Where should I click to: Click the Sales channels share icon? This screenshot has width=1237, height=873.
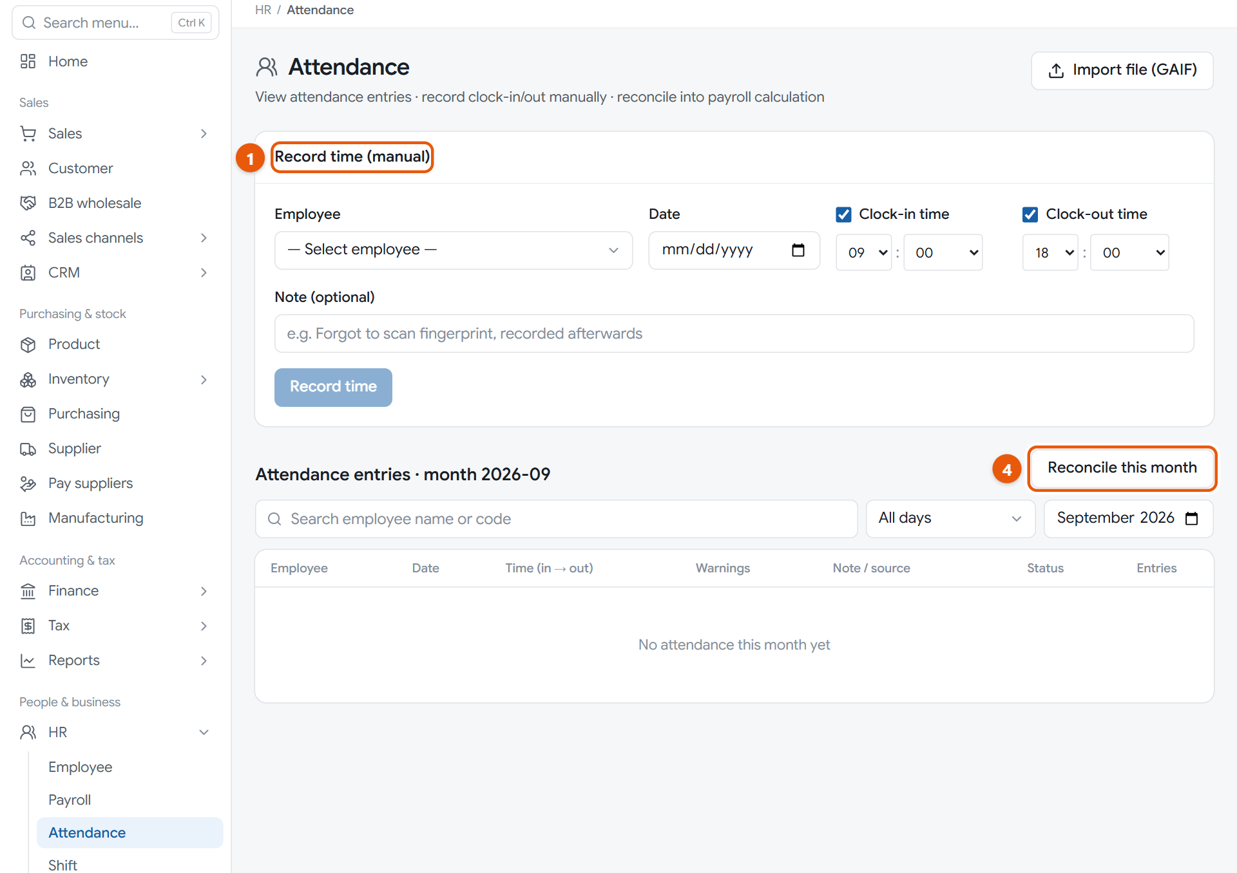[28, 238]
